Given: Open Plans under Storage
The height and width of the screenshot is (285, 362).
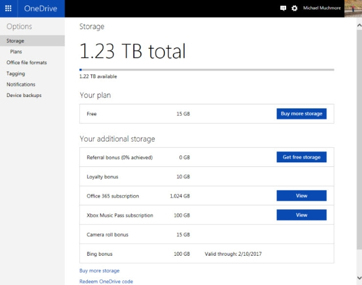Looking at the screenshot, I should click(16, 52).
